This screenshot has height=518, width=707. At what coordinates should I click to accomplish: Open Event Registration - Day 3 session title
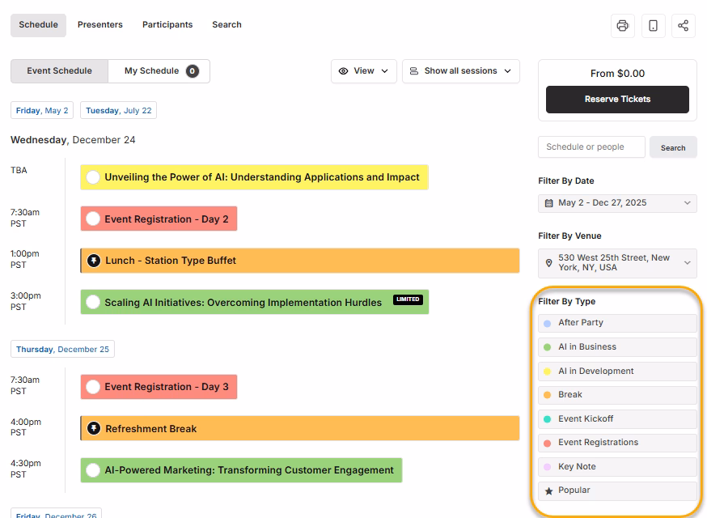point(167,387)
